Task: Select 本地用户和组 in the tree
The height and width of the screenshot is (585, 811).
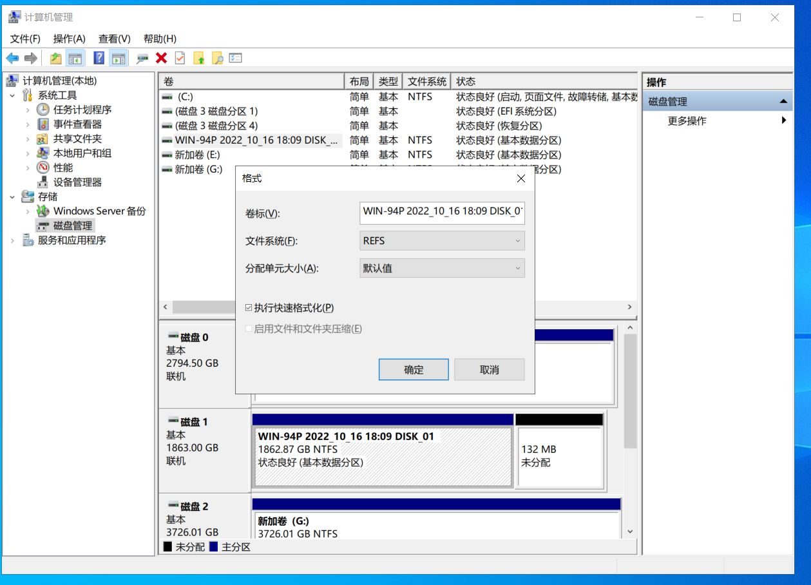Action: pyautogui.click(x=82, y=153)
